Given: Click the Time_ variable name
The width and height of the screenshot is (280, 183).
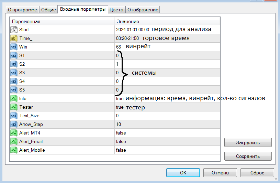Looking at the screenshot, I should point(26,38).
